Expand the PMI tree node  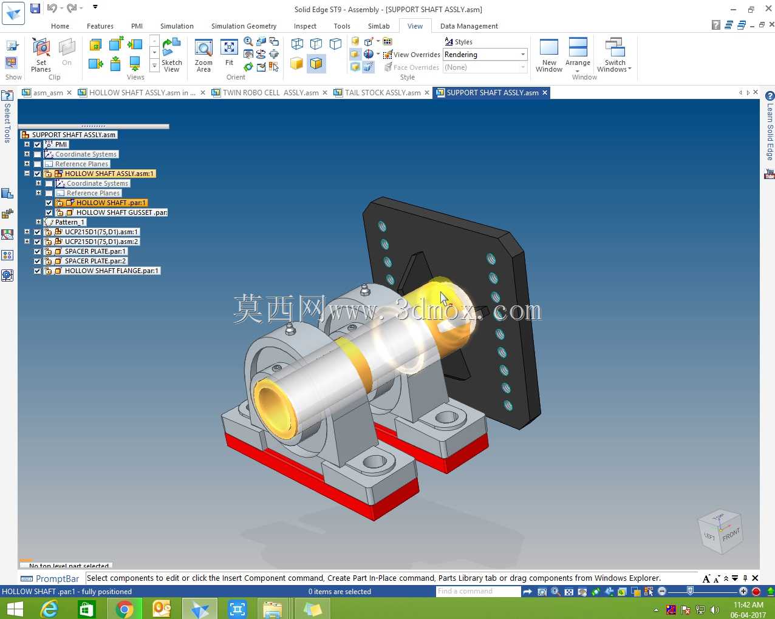point(27,144)
